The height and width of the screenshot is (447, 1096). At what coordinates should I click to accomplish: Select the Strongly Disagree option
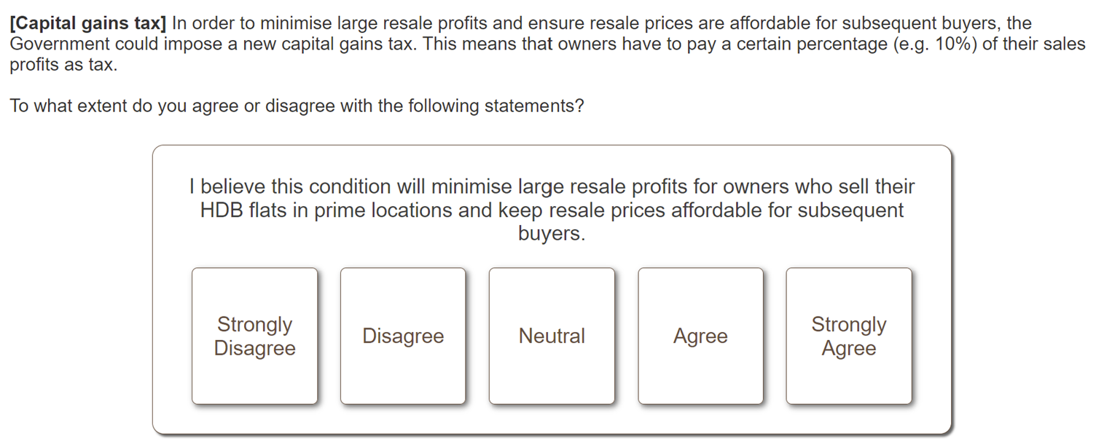[254, 336]
